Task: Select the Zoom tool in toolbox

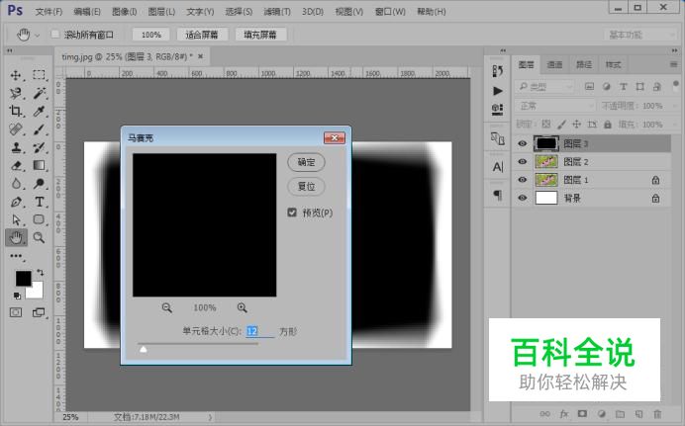Action: [39, 237]
